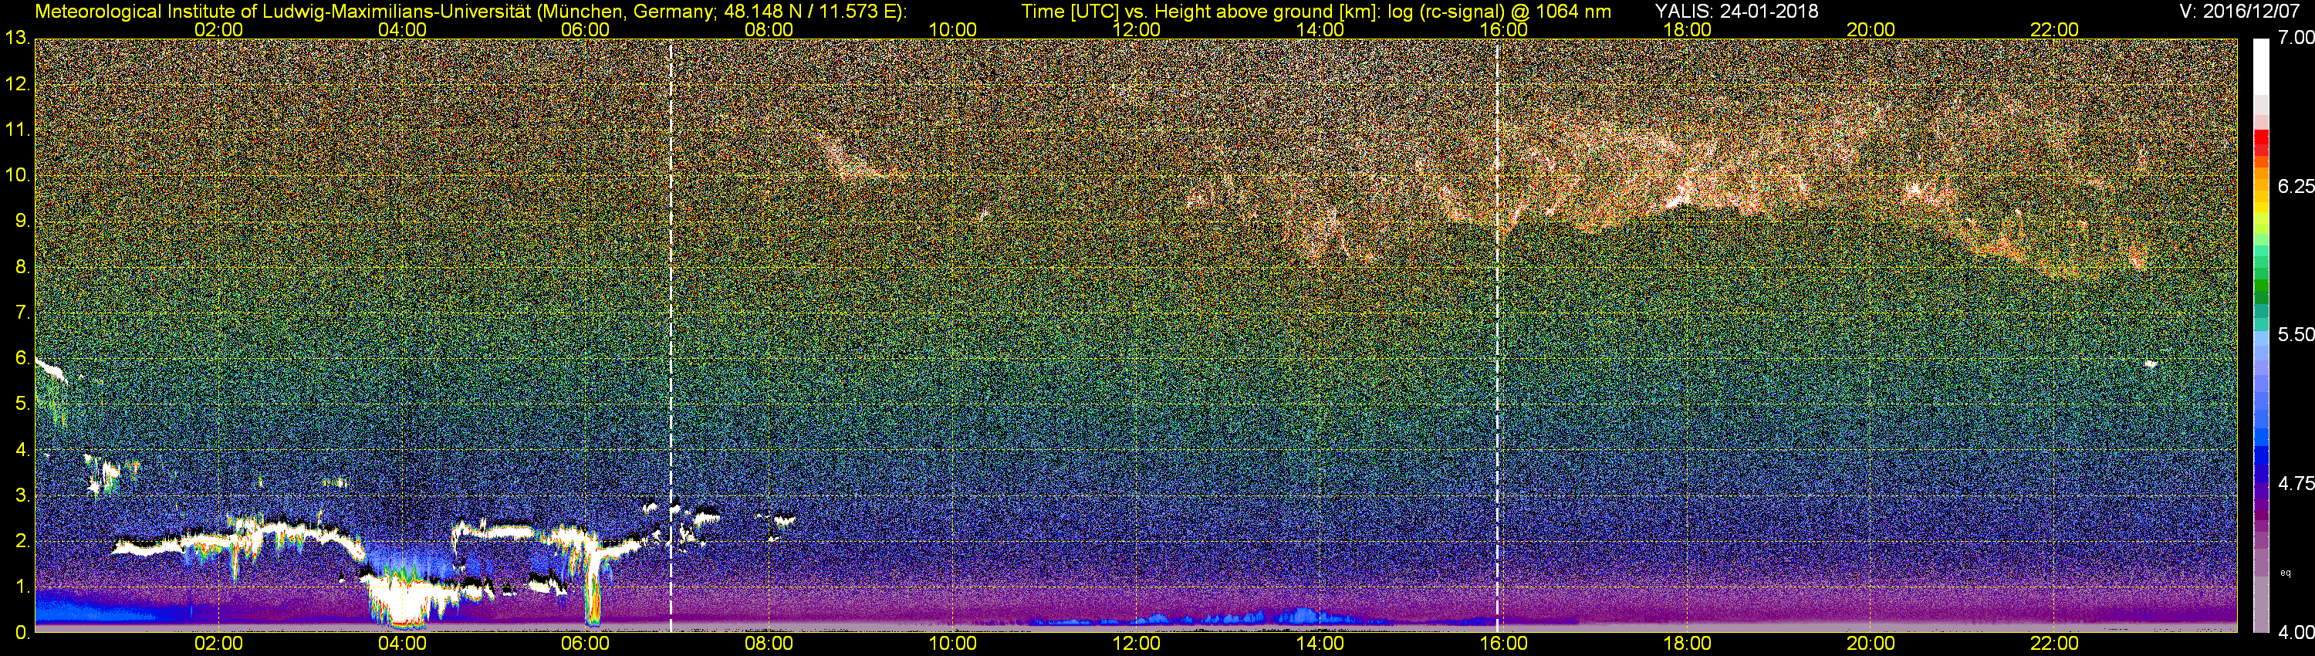Click the 20:00 label on the bottom time axis
The image size is (2315, 656).
pos(1871,644)
